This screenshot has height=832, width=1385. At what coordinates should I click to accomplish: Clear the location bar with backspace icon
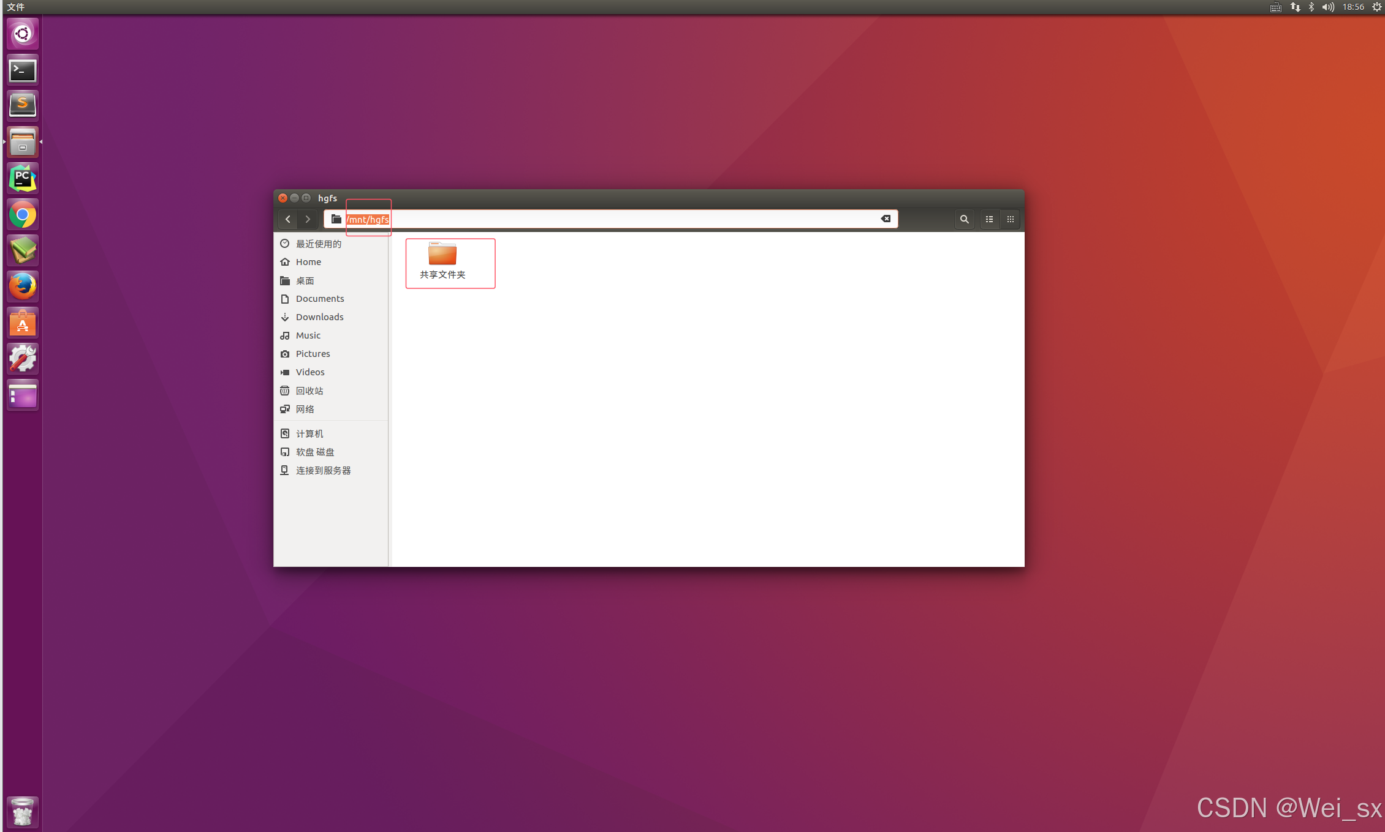tap(886, 219)
